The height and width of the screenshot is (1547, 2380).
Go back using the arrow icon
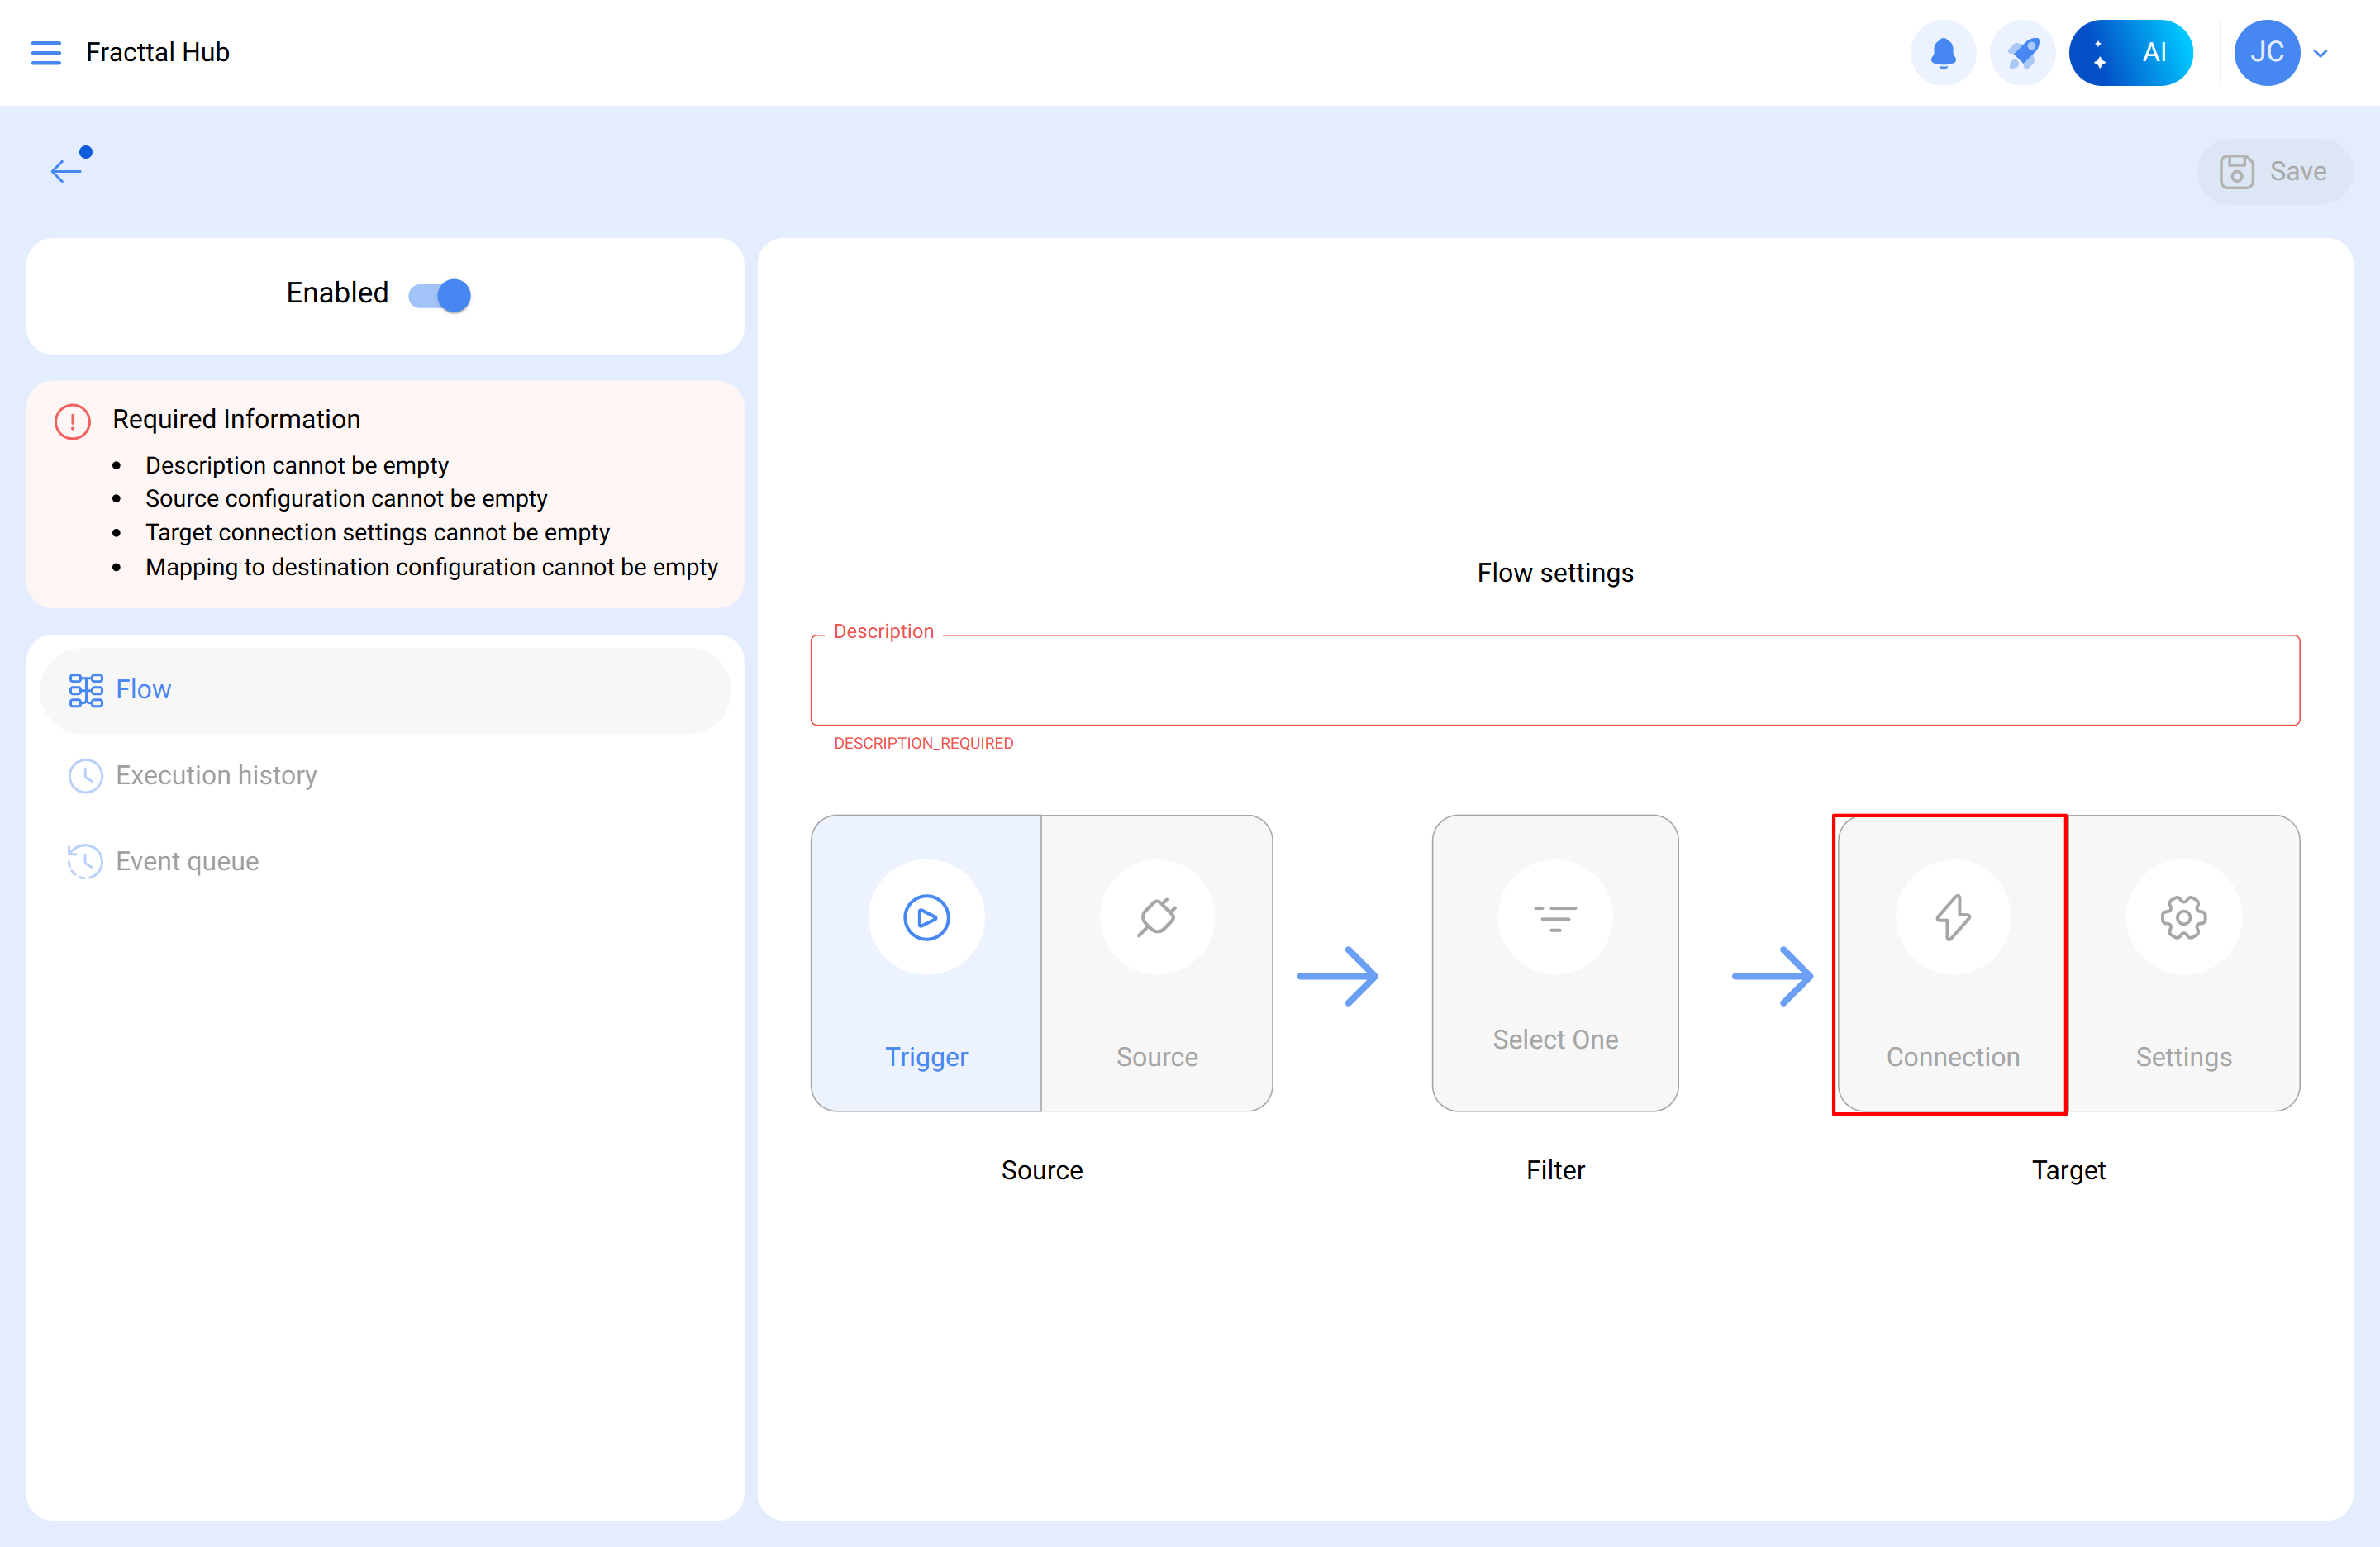click(66, 171)
